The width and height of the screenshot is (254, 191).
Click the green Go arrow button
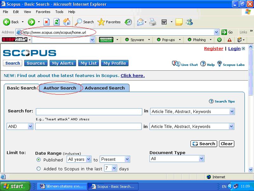pos(224,32)
